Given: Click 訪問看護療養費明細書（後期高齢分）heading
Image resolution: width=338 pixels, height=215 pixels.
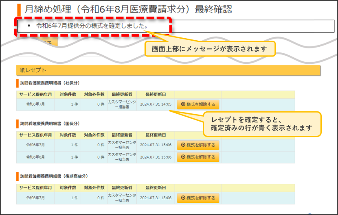Looking at the screenshot, I should pos(54,176).
